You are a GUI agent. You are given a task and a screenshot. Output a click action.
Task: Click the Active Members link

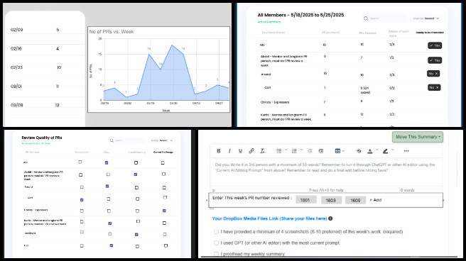[269, 22]
